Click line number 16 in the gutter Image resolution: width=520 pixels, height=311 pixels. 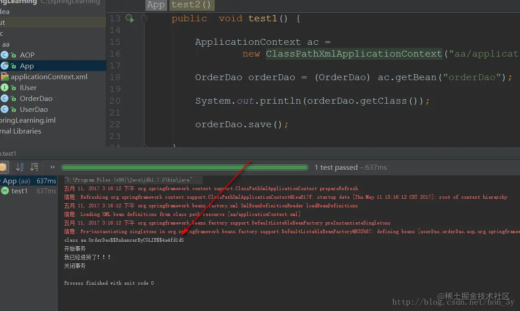[115, 54]
